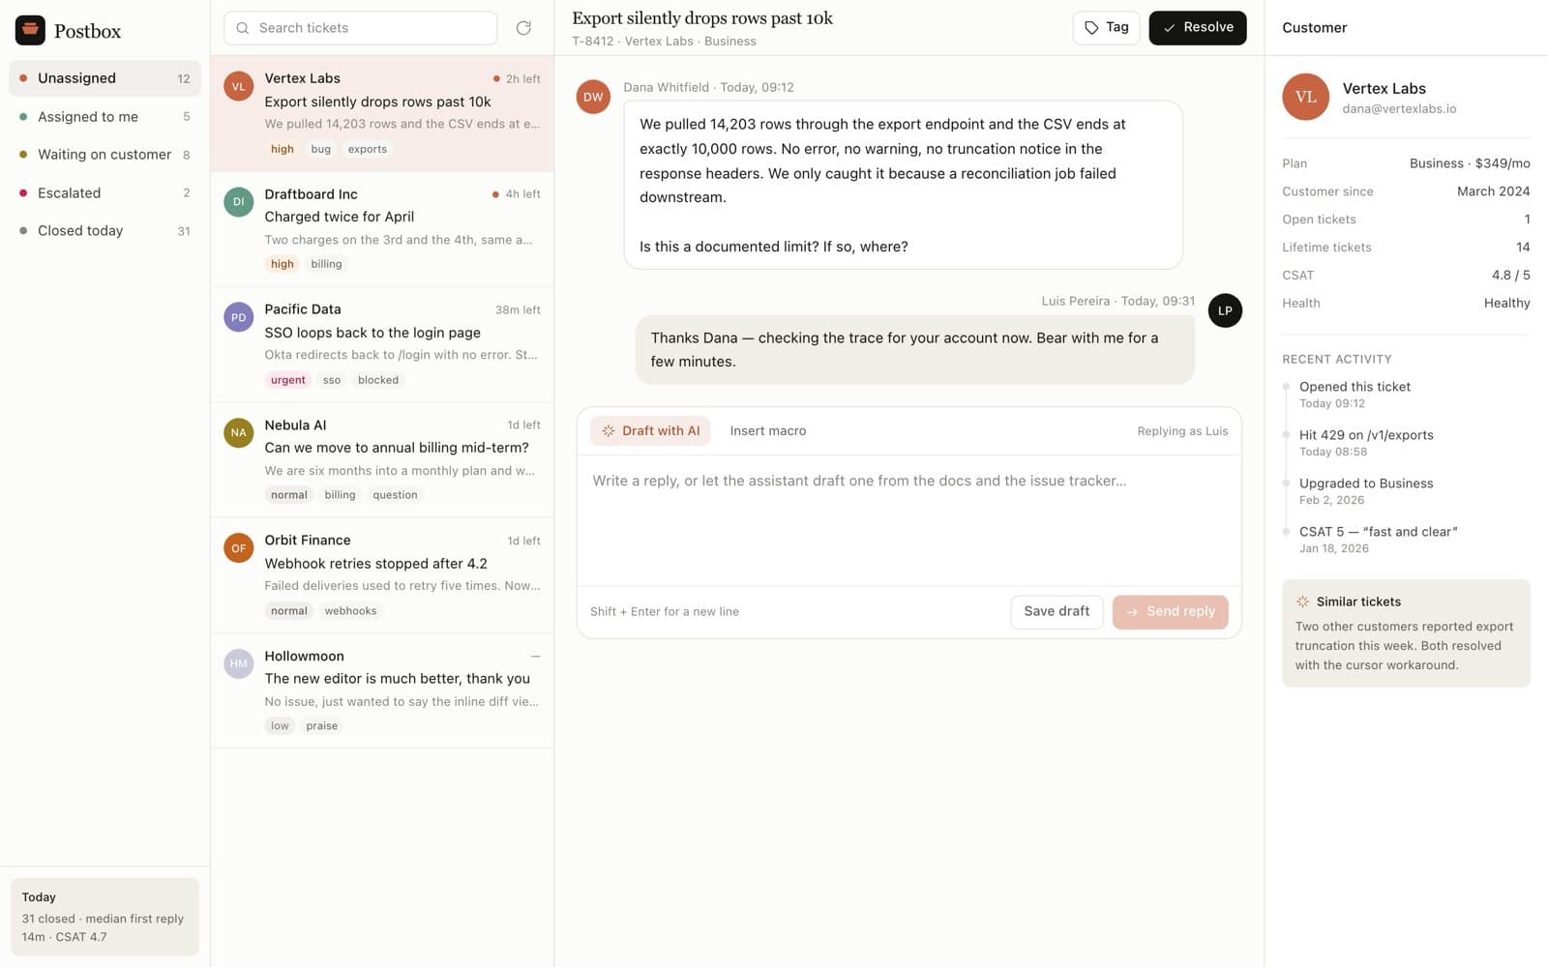This screenshot has width=1548, height=967.
Task: Click the Opened this ticket activity entry
Action: click(1354, 395)
